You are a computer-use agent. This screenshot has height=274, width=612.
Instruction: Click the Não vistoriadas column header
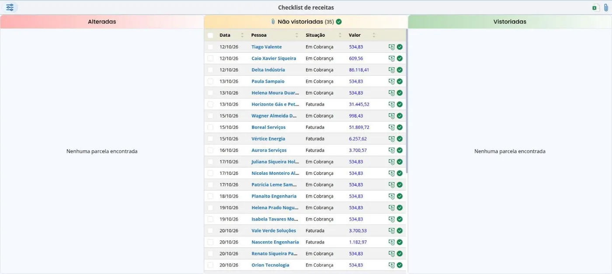[306, 21]
